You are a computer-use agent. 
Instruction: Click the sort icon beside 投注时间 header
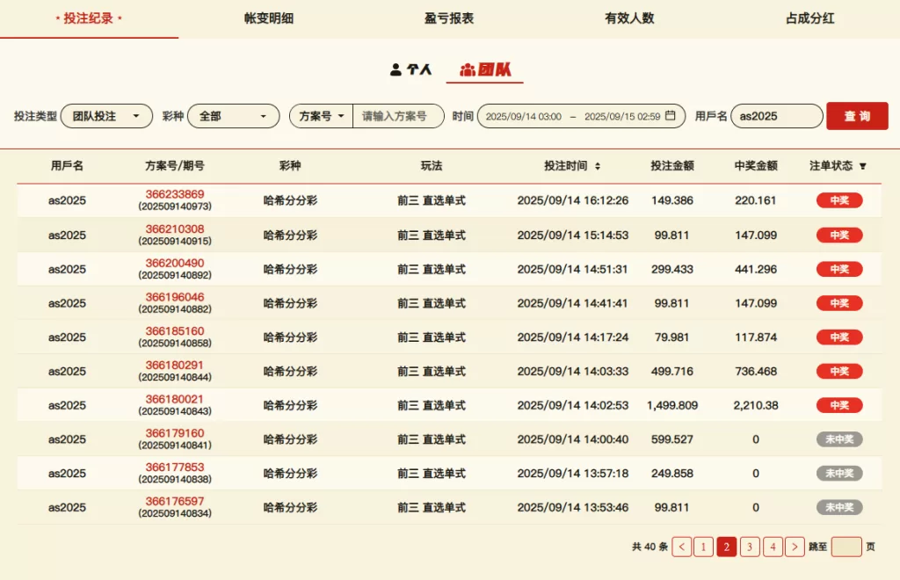598,166
